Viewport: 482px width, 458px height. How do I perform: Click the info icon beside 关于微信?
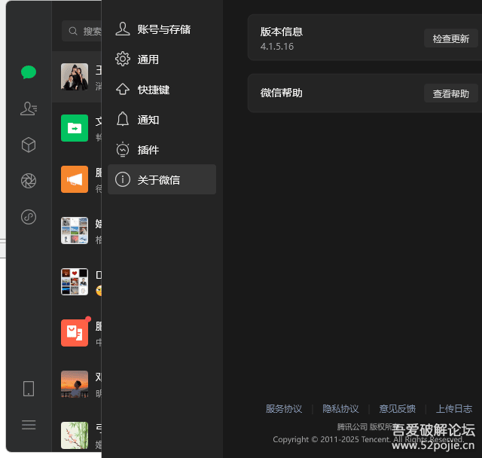pyautogui.click(x=123, y=179)
